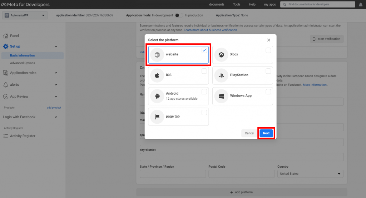Viewport: 366px width, 198px height.
Task: Click the page tab flag icon
Action: tap(157, 117)
